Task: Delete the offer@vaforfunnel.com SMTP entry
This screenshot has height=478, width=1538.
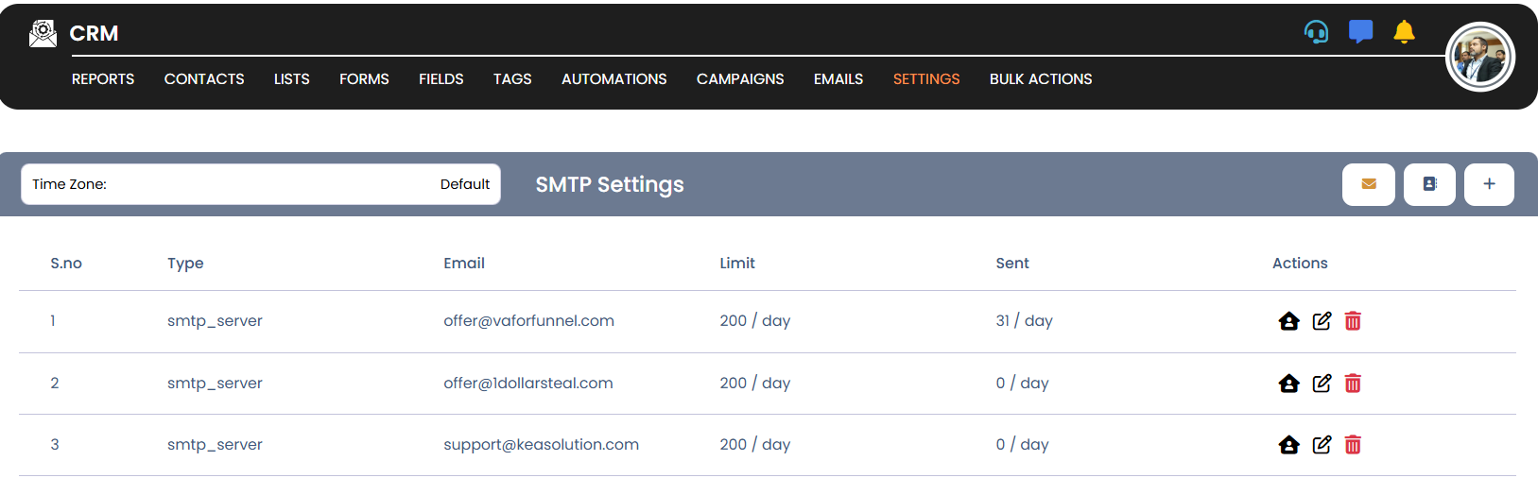Action: click(x=1353, y=321)
